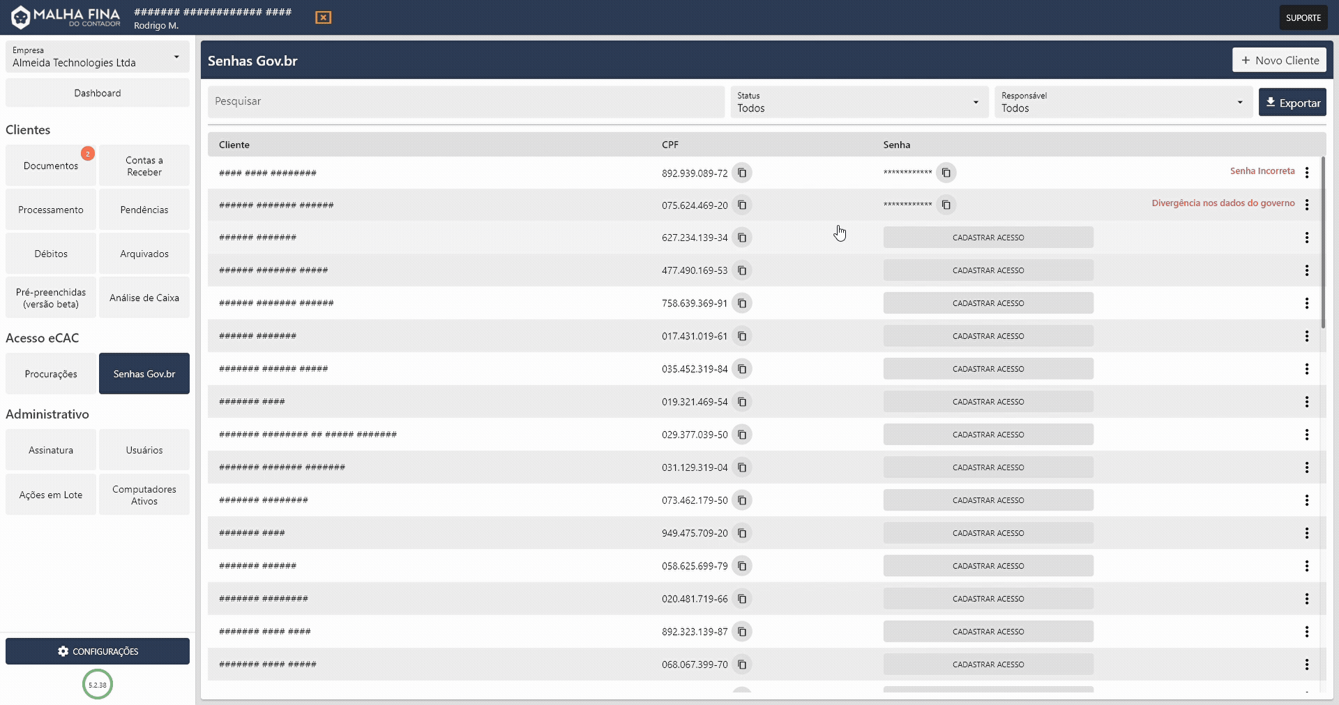This screenshot has height=705, width=1339.
Task: Dismiss the red X banner icon in header
Action: point(322,17)
